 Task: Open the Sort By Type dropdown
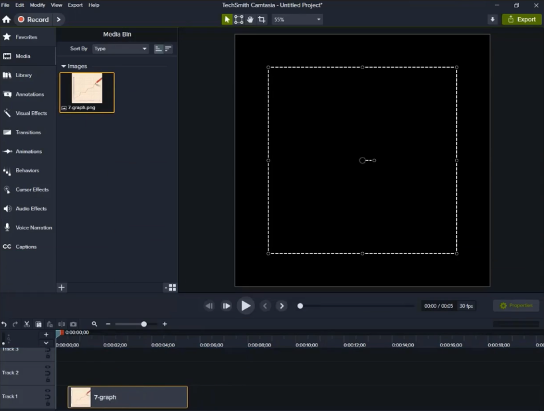point(120,49)
